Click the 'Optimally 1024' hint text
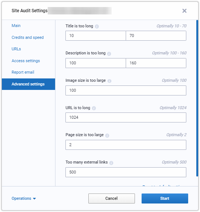200x212 pixels. pos(173,108)
